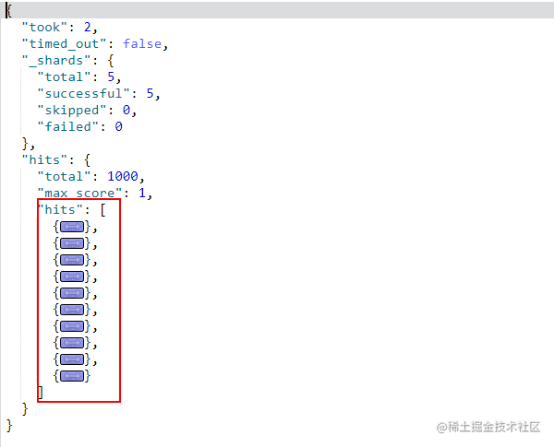Click the "skipped" key
The width and height of the screenshot is (554, 447).
click(x=72, y=110)
